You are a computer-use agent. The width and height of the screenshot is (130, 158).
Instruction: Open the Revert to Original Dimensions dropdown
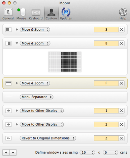48,138
